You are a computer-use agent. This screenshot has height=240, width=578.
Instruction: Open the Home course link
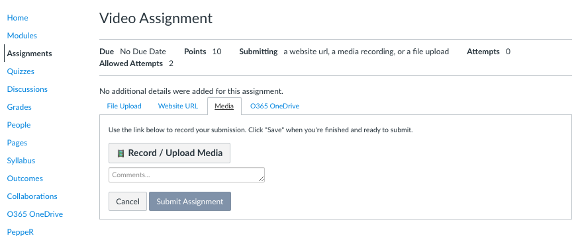click(x=17, y=18)
